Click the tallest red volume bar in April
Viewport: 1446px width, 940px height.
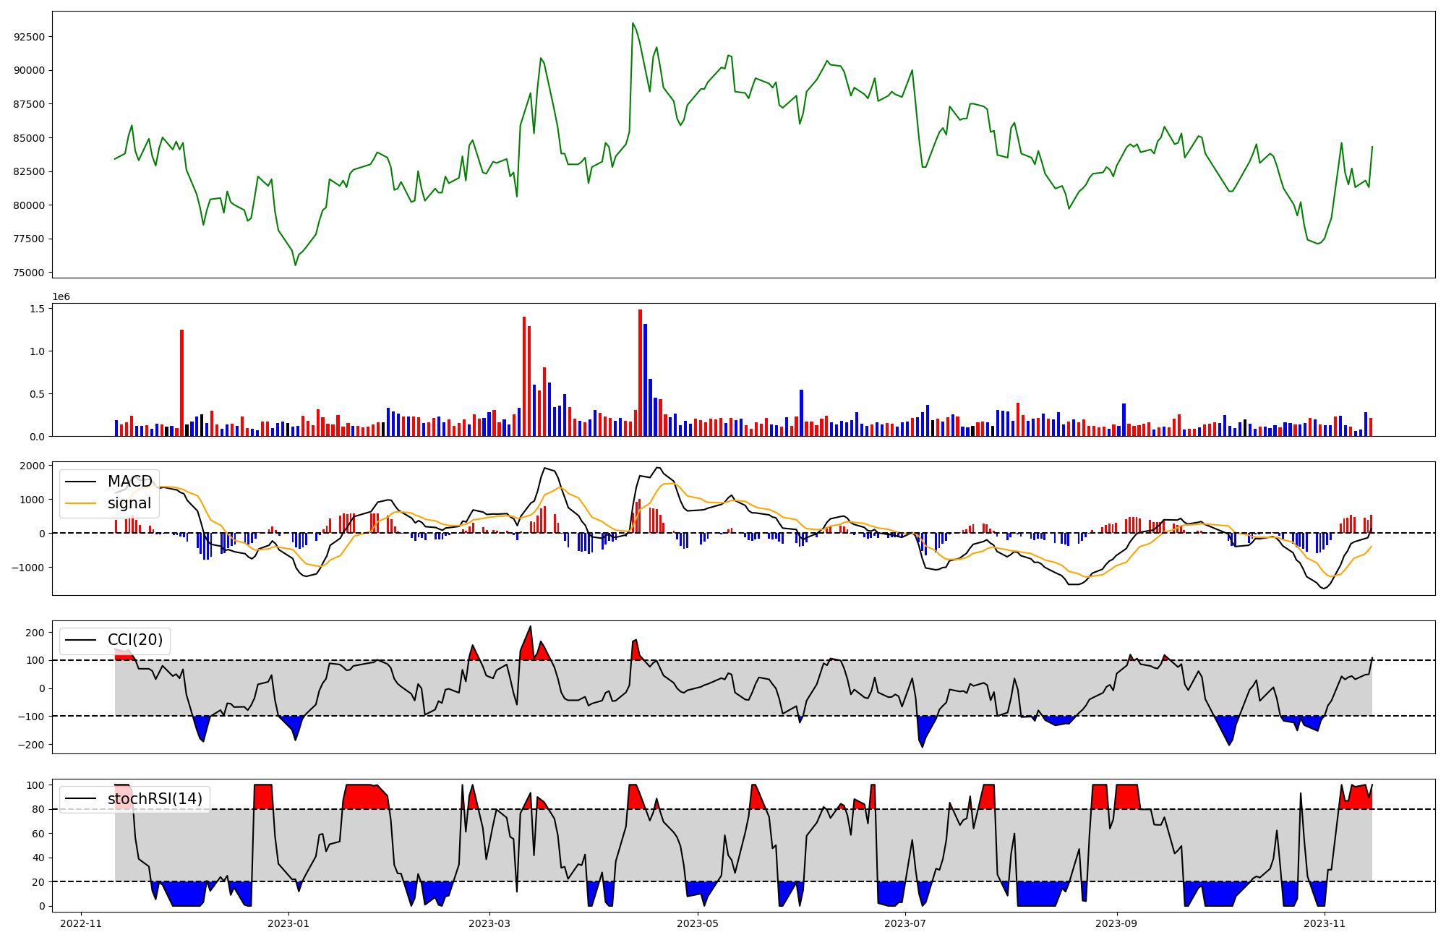640,372
